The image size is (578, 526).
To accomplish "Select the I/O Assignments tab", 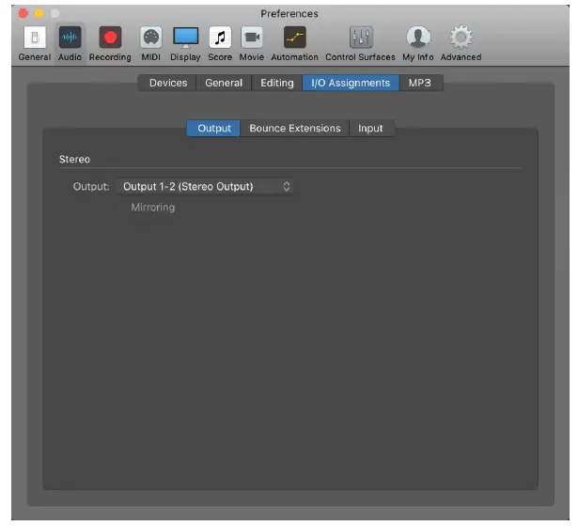I will tap(351, 83).
